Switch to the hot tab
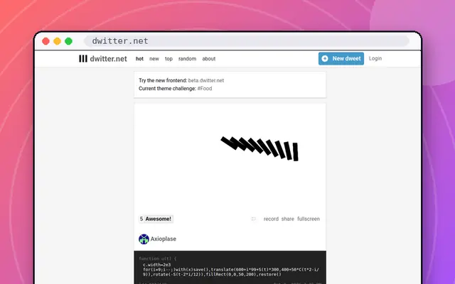455x284 pixels. tap(139, 58)
